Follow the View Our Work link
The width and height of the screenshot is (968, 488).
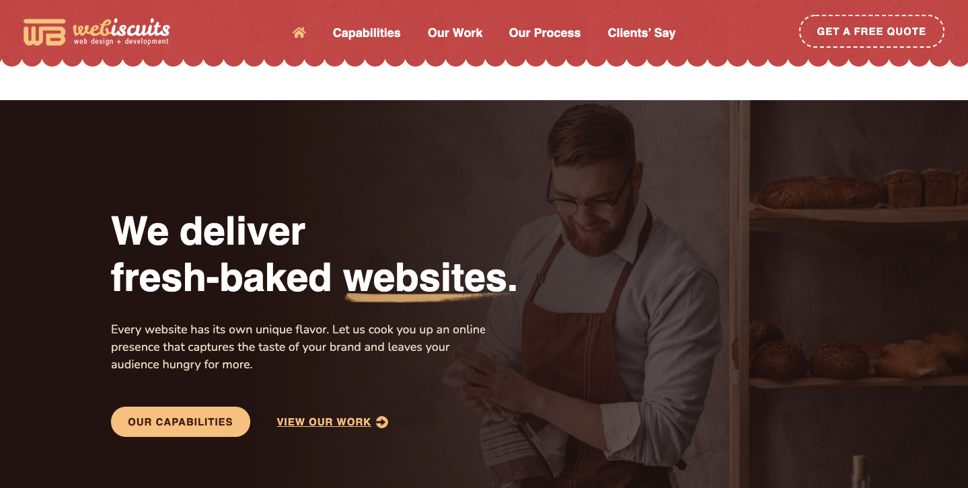point(324,422)
